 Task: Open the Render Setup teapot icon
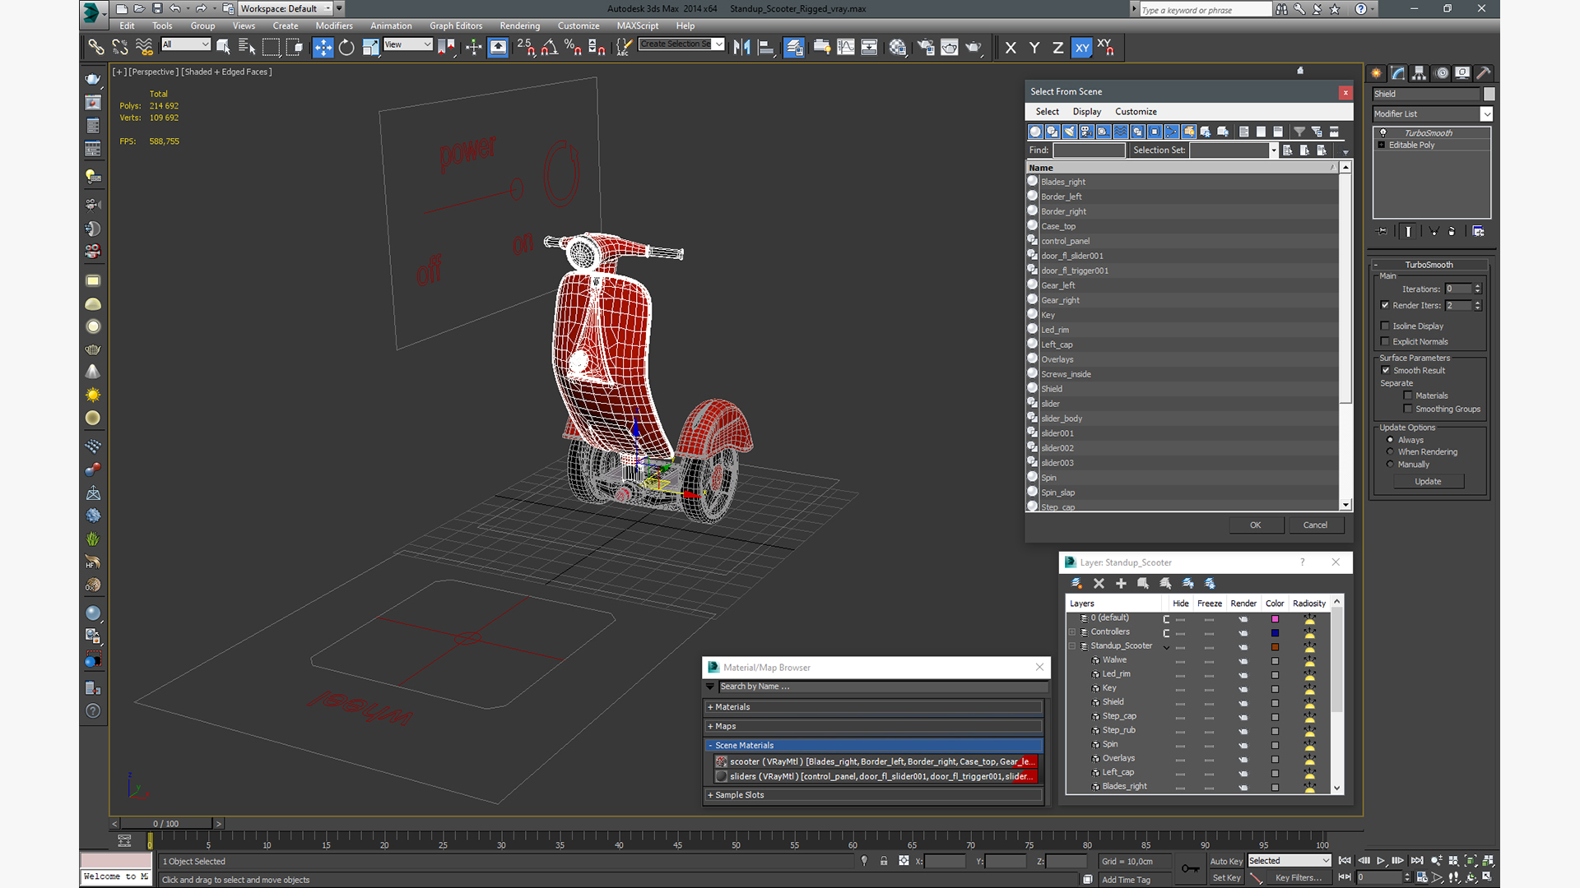coord(926,48)
